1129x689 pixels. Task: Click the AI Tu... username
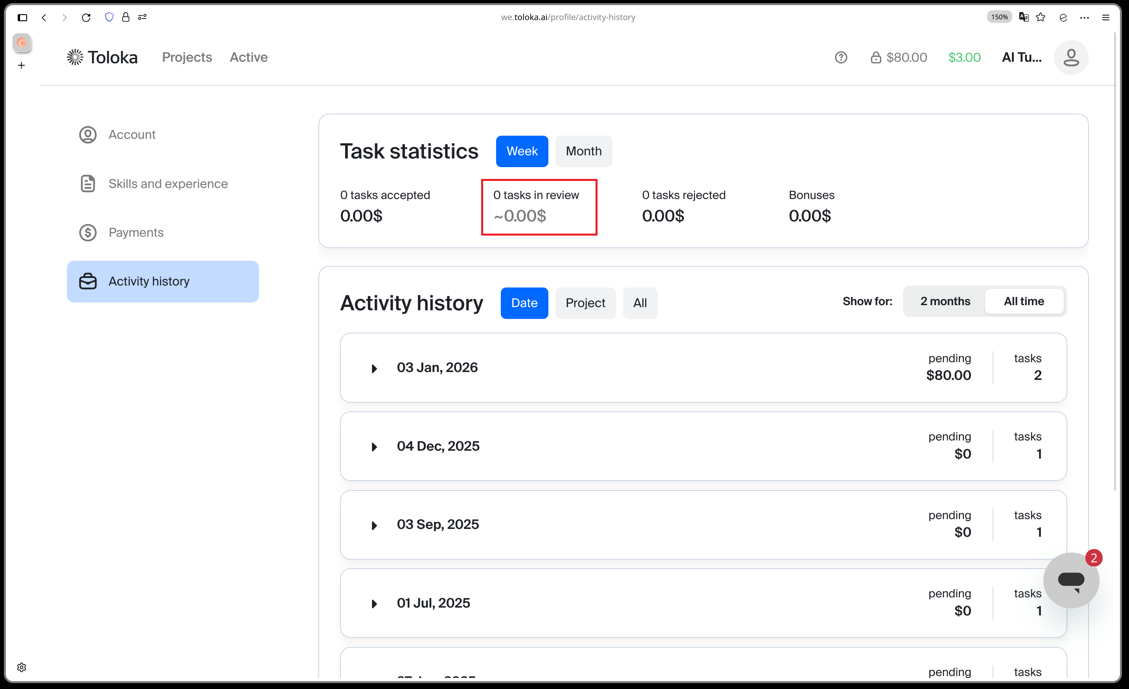(1021, 57)
